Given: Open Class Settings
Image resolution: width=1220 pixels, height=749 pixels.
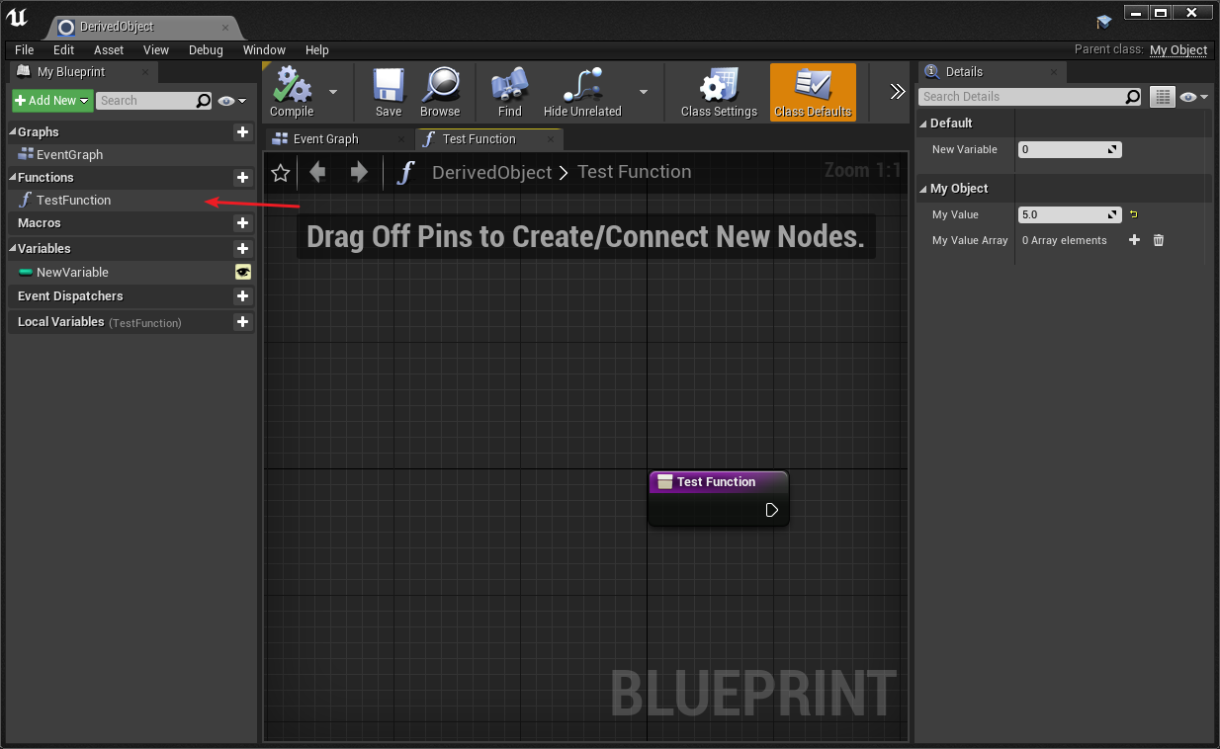Looking at the screenshot, I should tap(719, 92).
